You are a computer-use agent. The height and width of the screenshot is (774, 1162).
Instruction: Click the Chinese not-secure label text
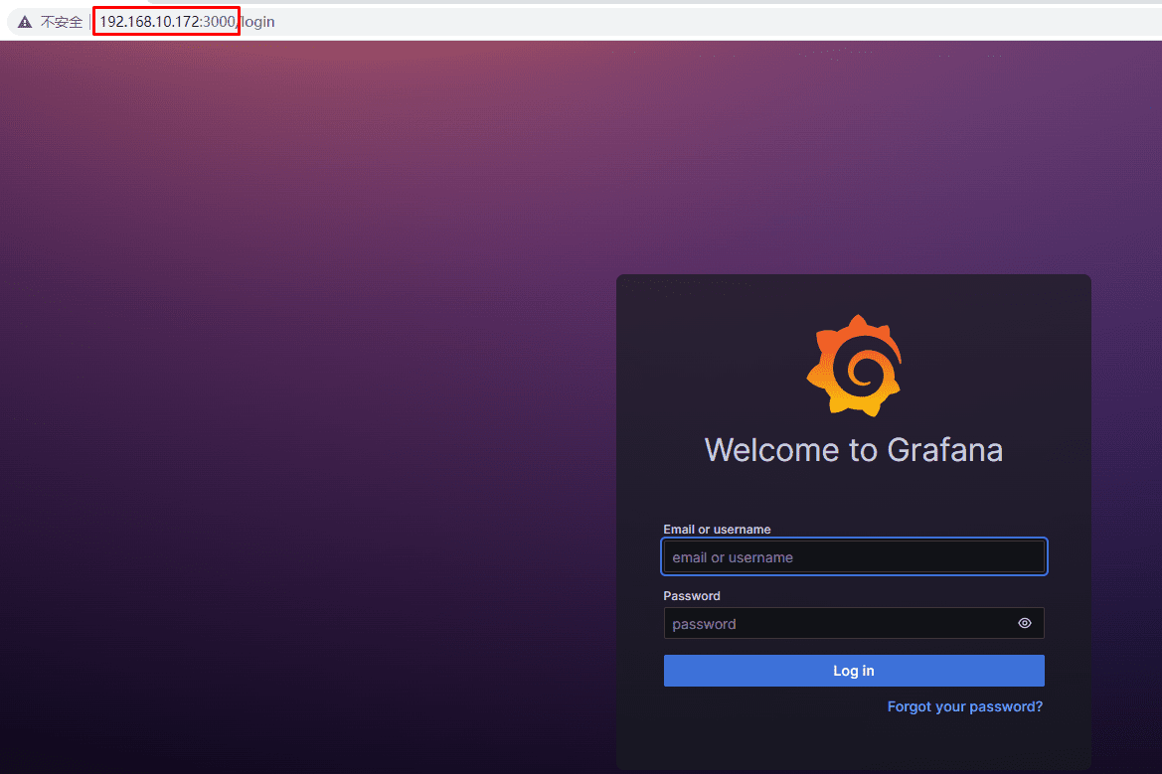click(62, 22)
